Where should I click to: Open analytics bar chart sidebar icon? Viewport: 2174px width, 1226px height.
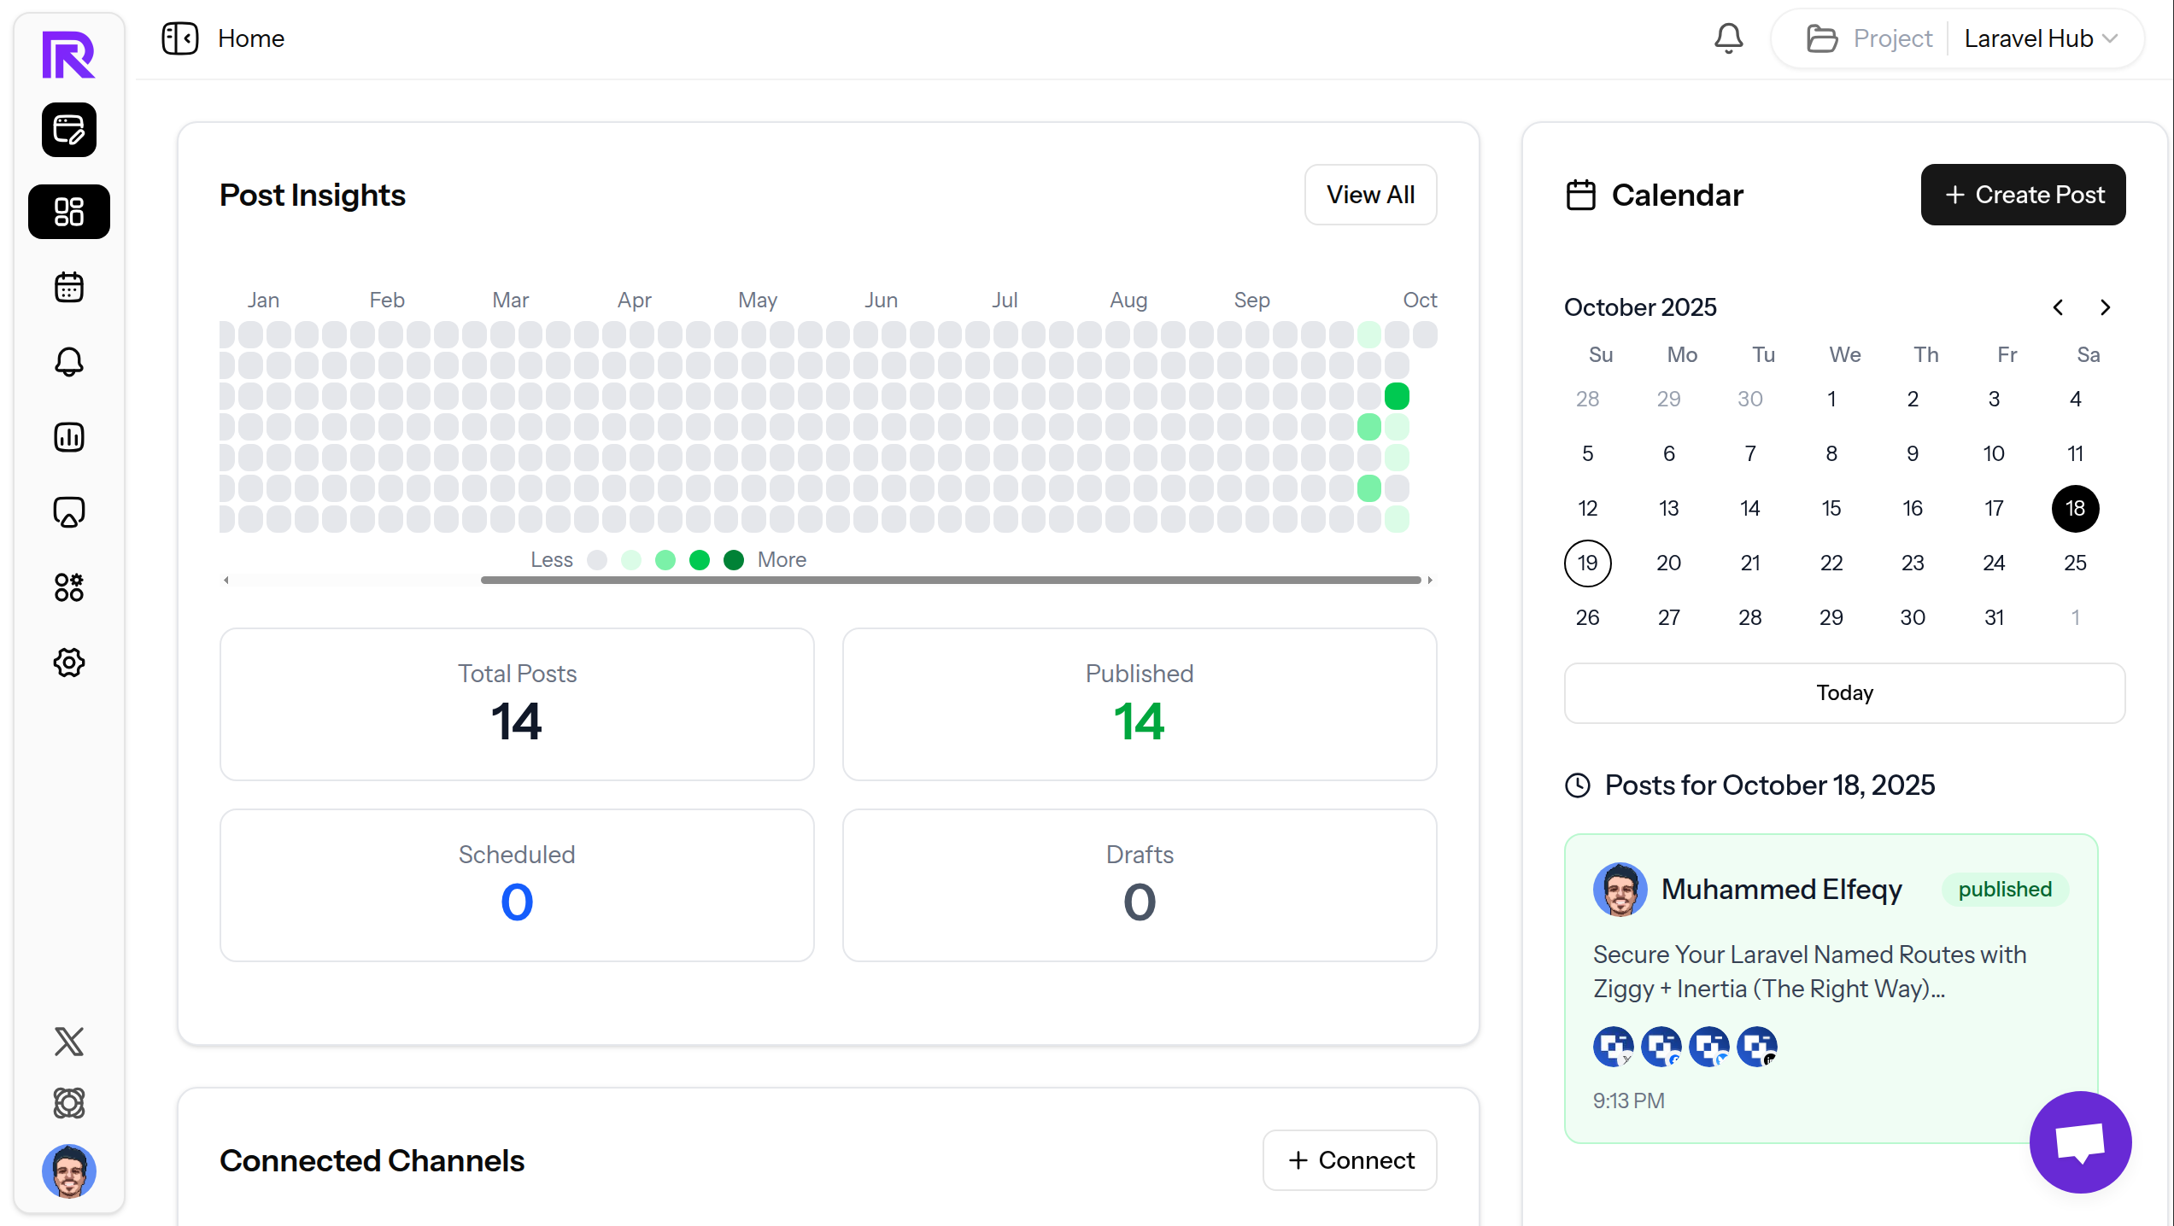[x=69, y=437]
